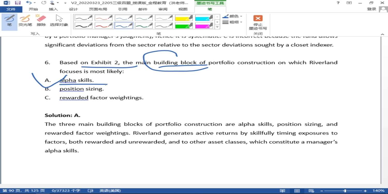The image size is (388, 194).
Task: Switch to the 插入 (Insert) tab
Action: (x=53, y=9)
